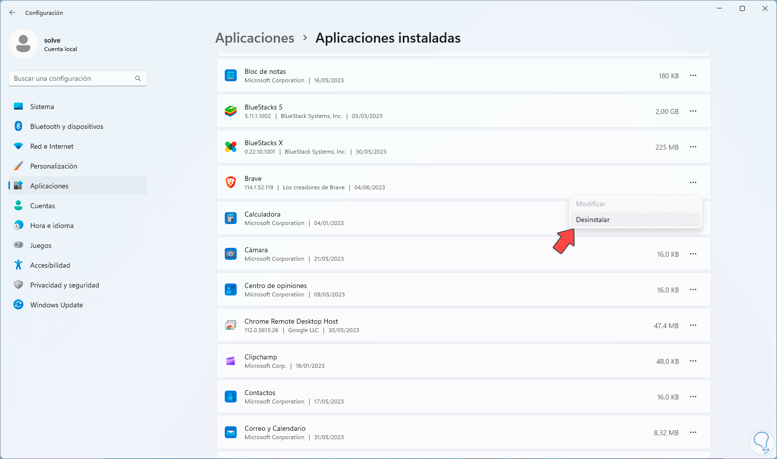Viewport: 777px width, 459px height.
Task: Select the greyed Modificar menu entry
Action: (x=636, y=204)
